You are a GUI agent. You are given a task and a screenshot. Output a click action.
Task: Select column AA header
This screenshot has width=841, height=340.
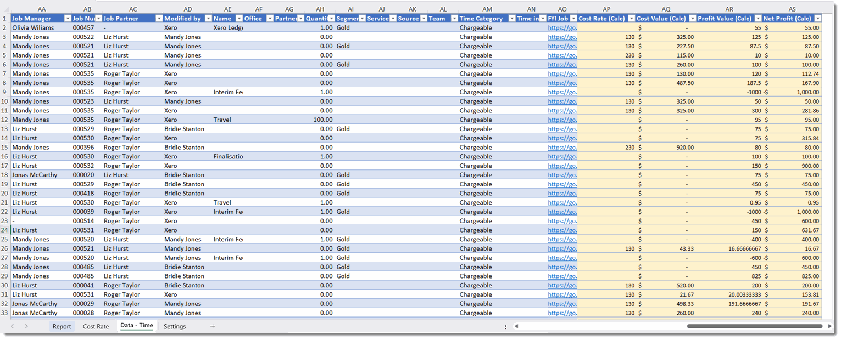coord(41,9)
